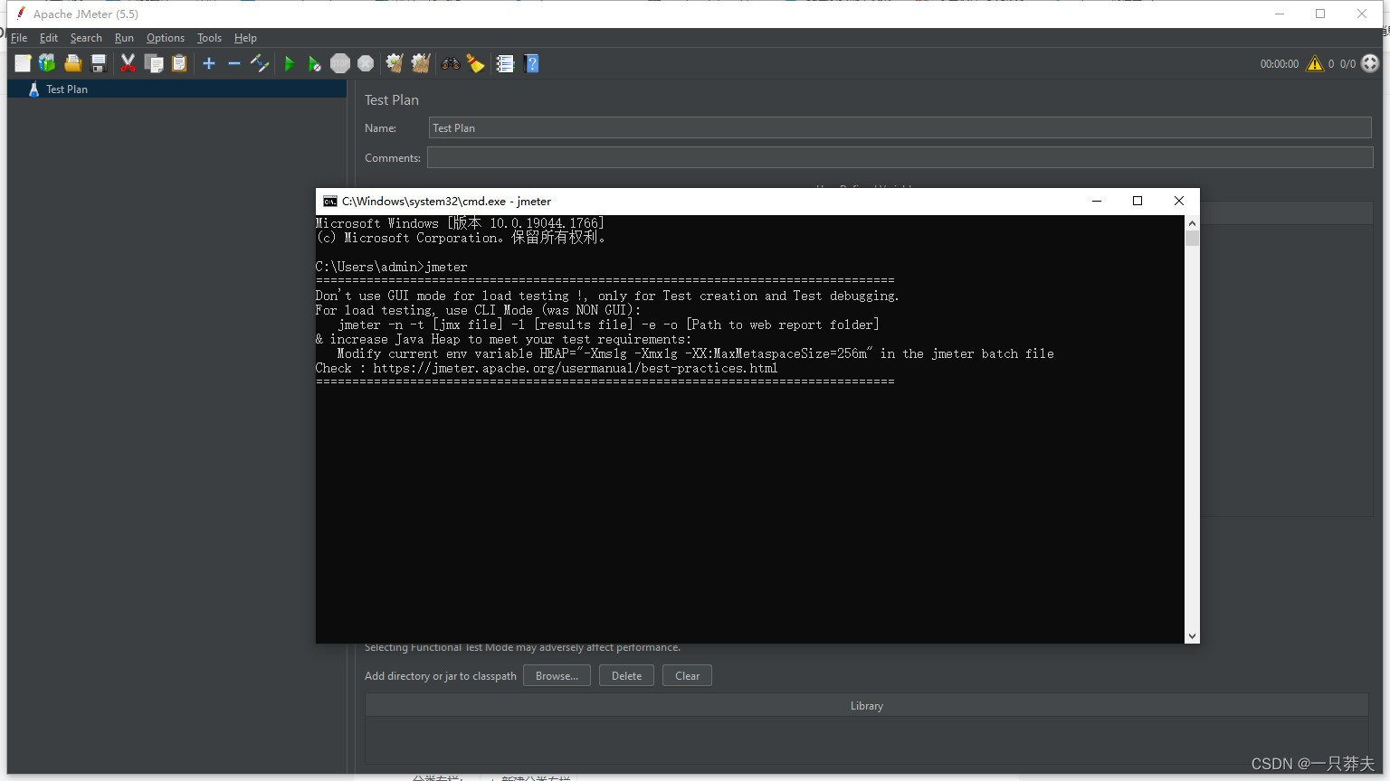Maximize the cmd.exe window
Screen dimensions: 1390x781
1138,201
